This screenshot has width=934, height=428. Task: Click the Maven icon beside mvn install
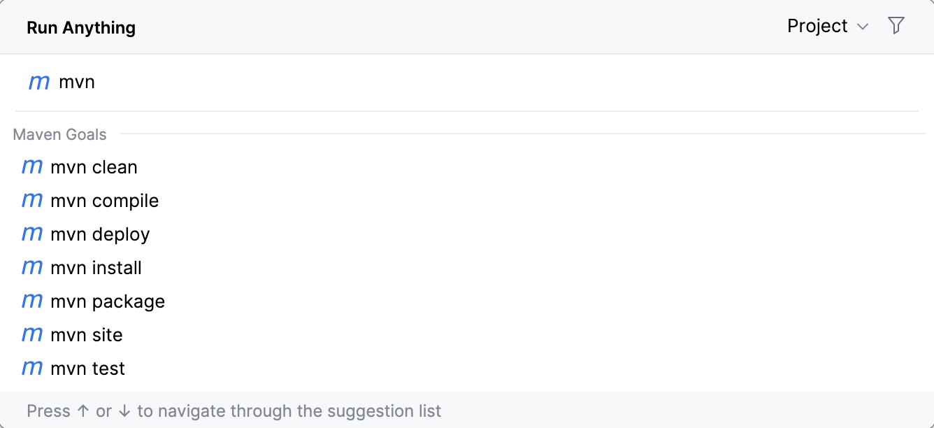(32, 268)
